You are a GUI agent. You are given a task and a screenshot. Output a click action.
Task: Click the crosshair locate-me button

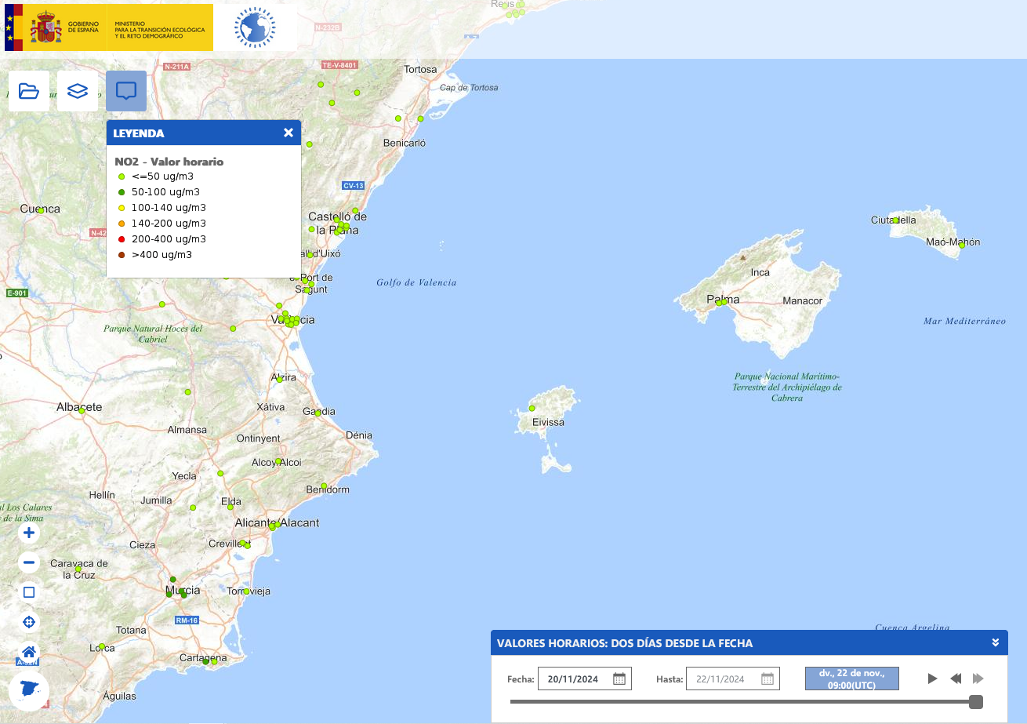(x=29, y=622)
